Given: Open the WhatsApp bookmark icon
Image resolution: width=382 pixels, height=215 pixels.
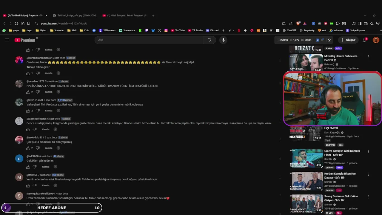Looking at the screenshot, I should click(x=4, y=30).
